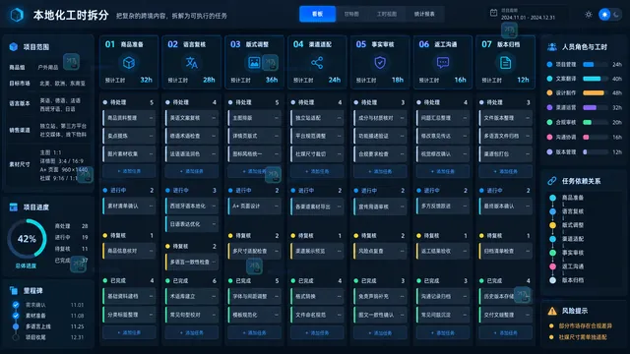Open the risk link 部分市场存在合规差异
Image resolution: width=630 pixels, height=354 pixels.
[x=586, y=325]
